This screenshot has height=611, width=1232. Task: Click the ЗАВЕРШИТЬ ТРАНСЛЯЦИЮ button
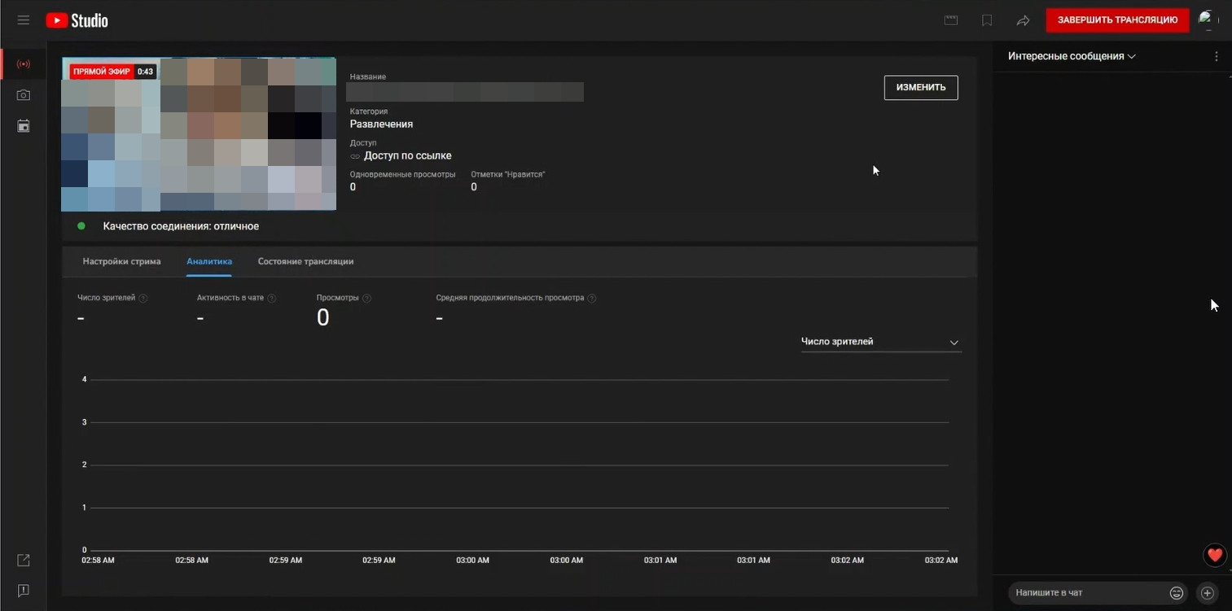pyautogui.click(x=1117, y=20)
